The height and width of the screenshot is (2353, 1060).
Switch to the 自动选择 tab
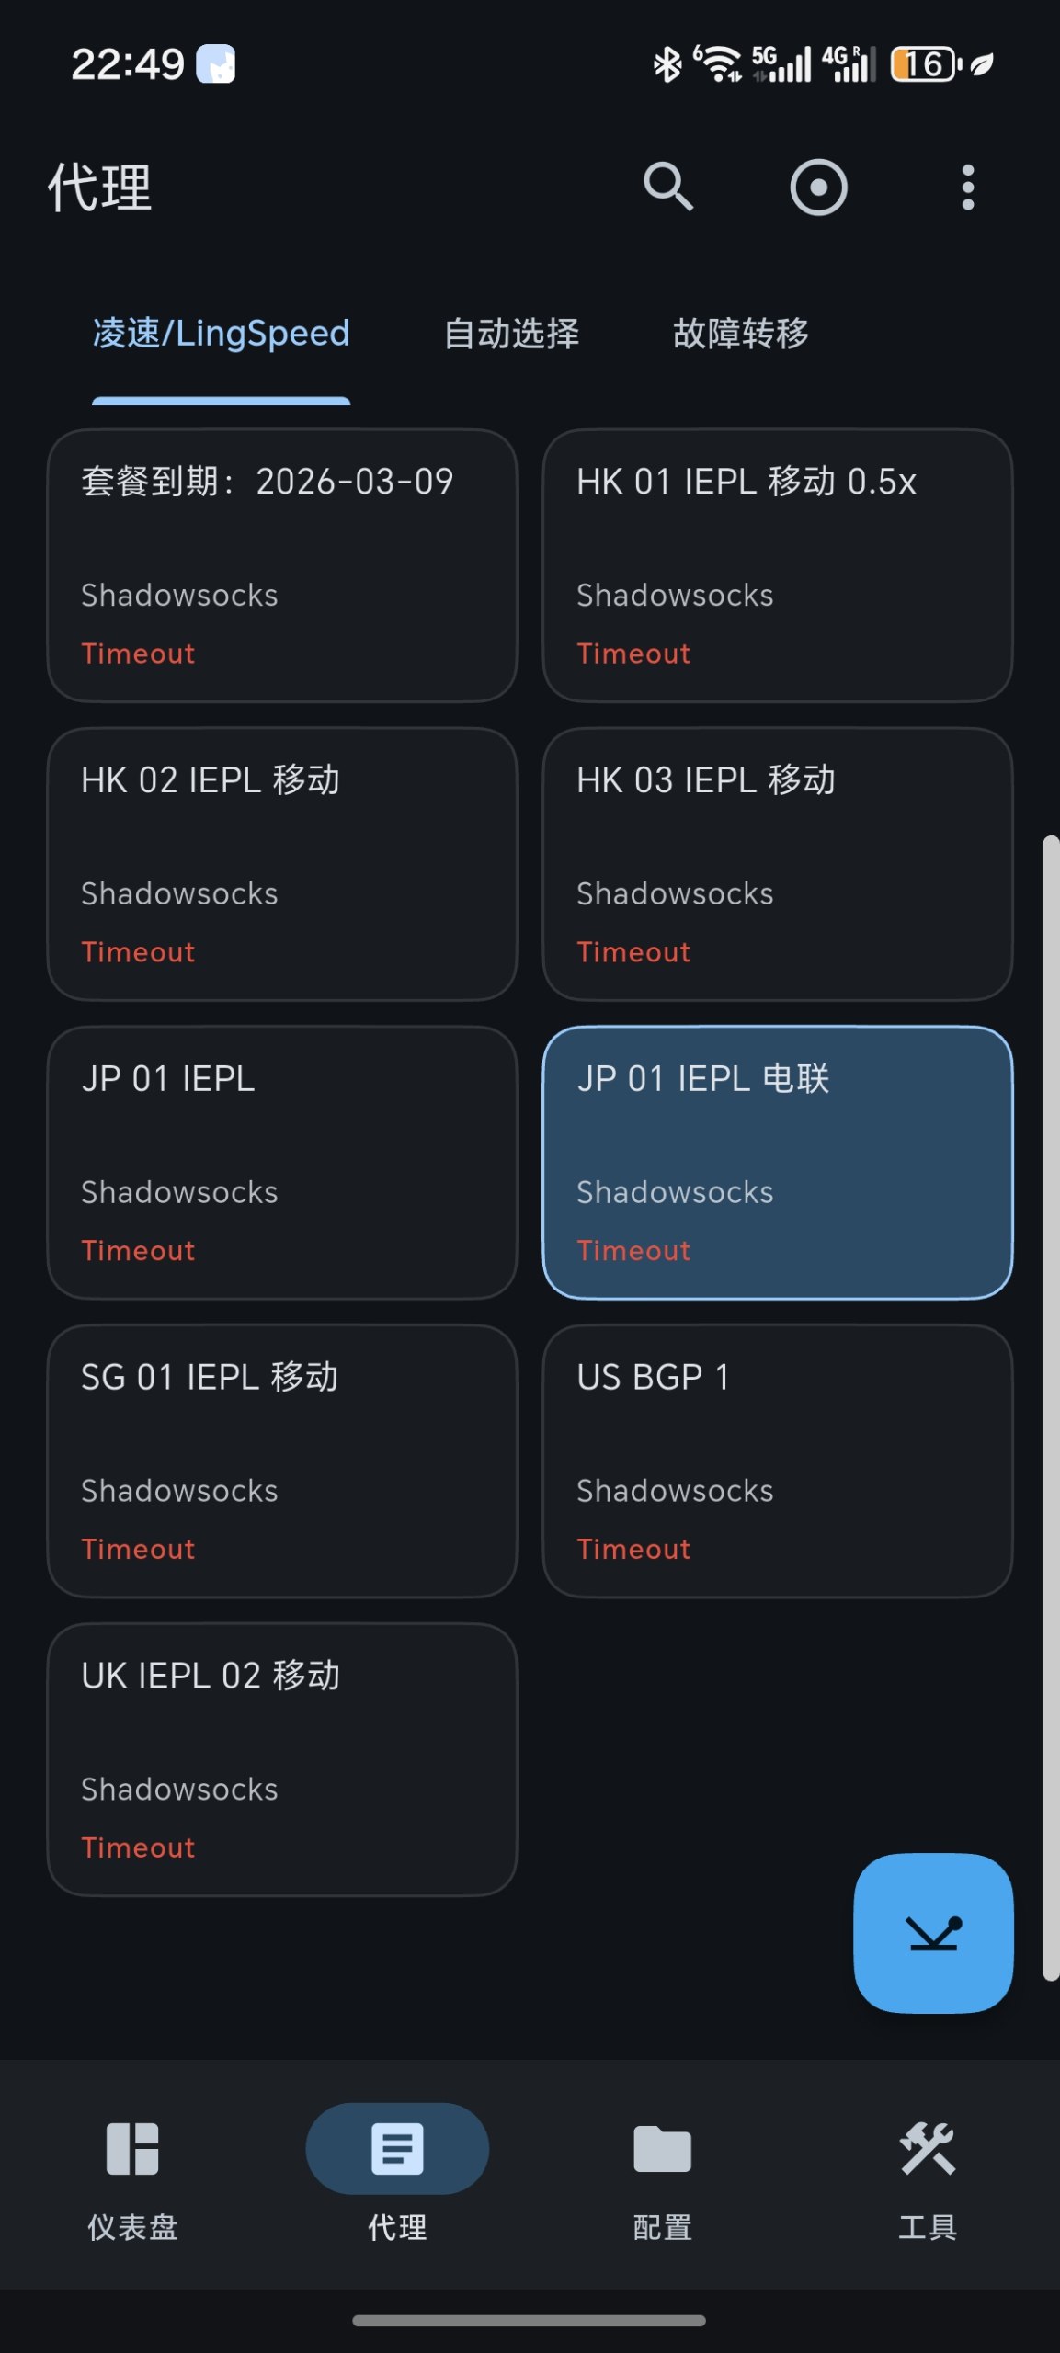pyautogui.click(x=511, y=334)
